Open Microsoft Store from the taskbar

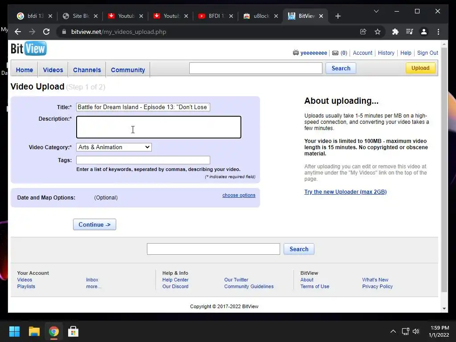click(x=73, y=331)
